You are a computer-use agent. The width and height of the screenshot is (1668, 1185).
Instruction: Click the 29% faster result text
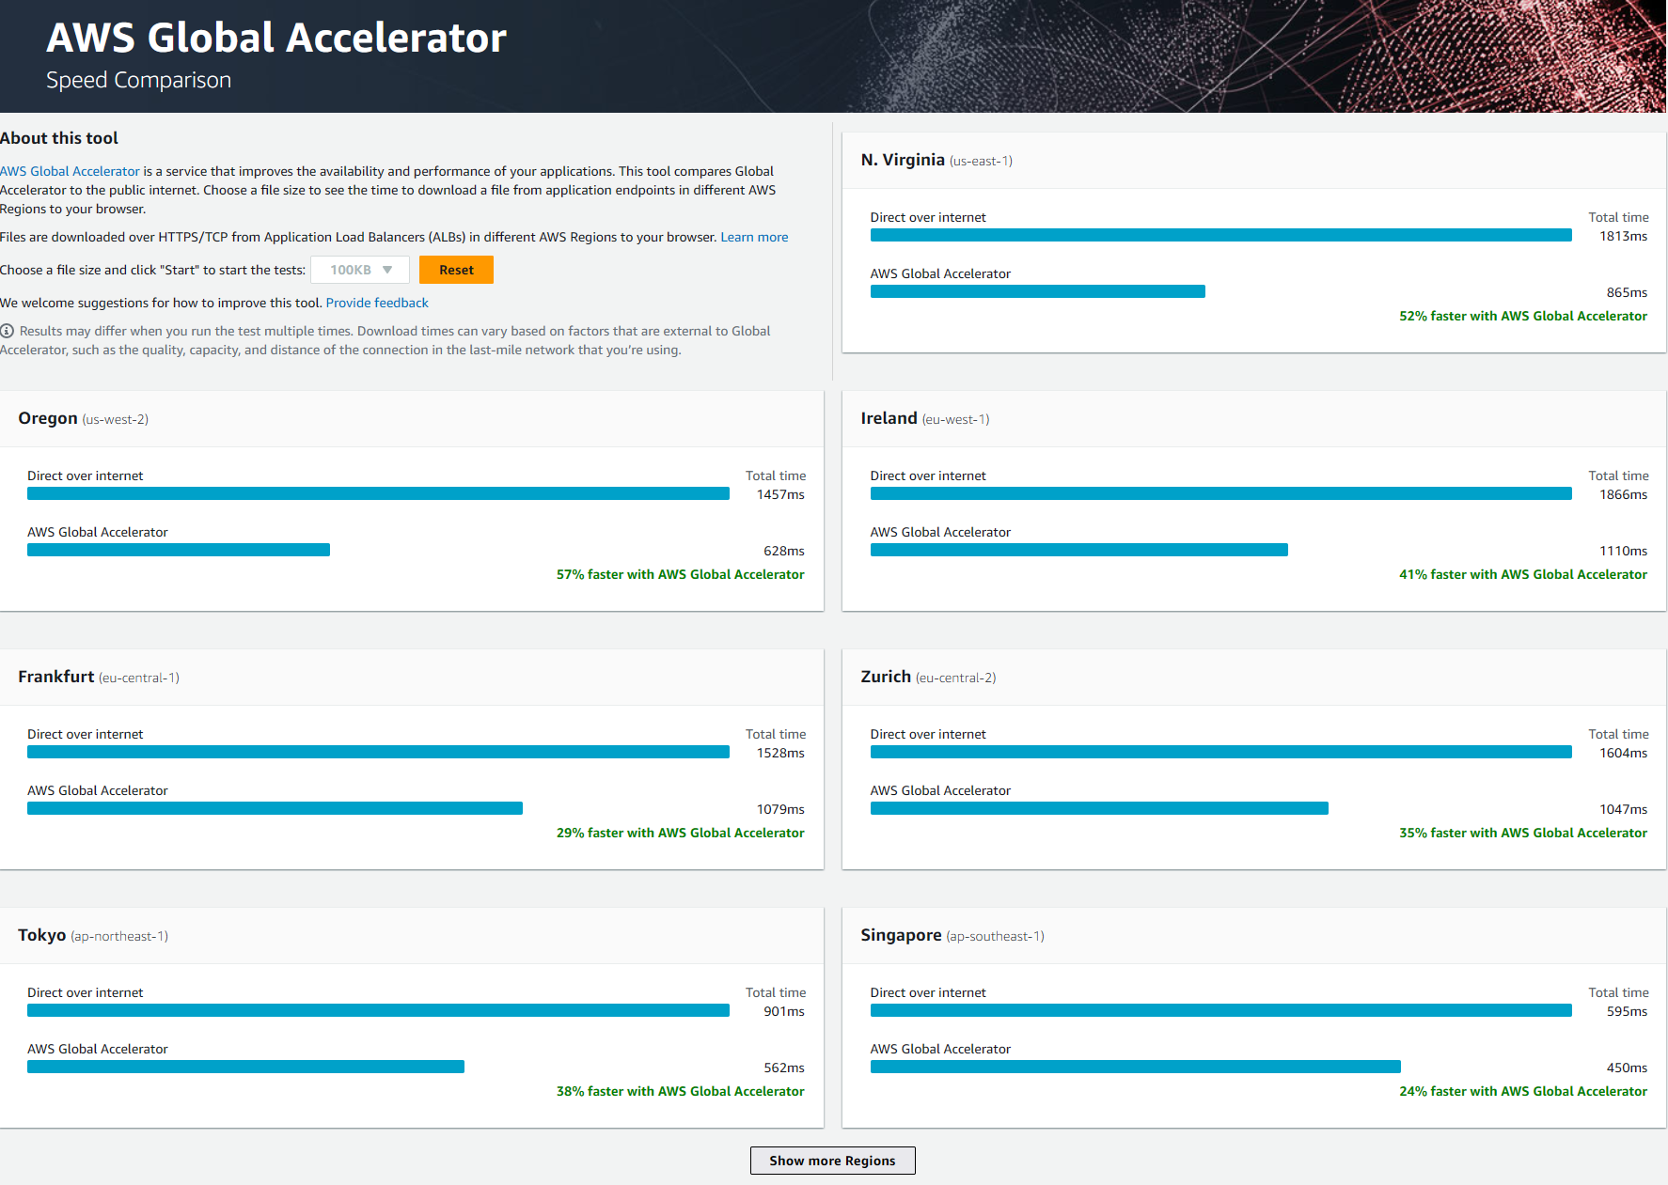pos(681,833)
